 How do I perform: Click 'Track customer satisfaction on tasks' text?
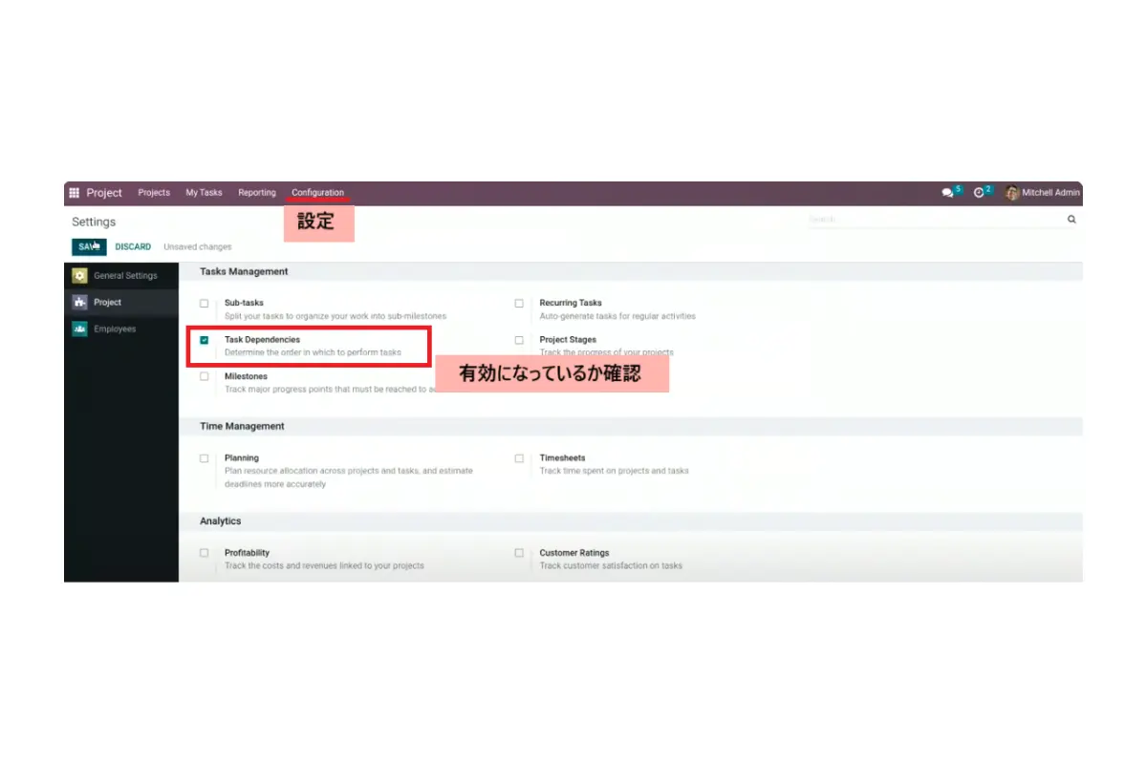coord(611,565)
